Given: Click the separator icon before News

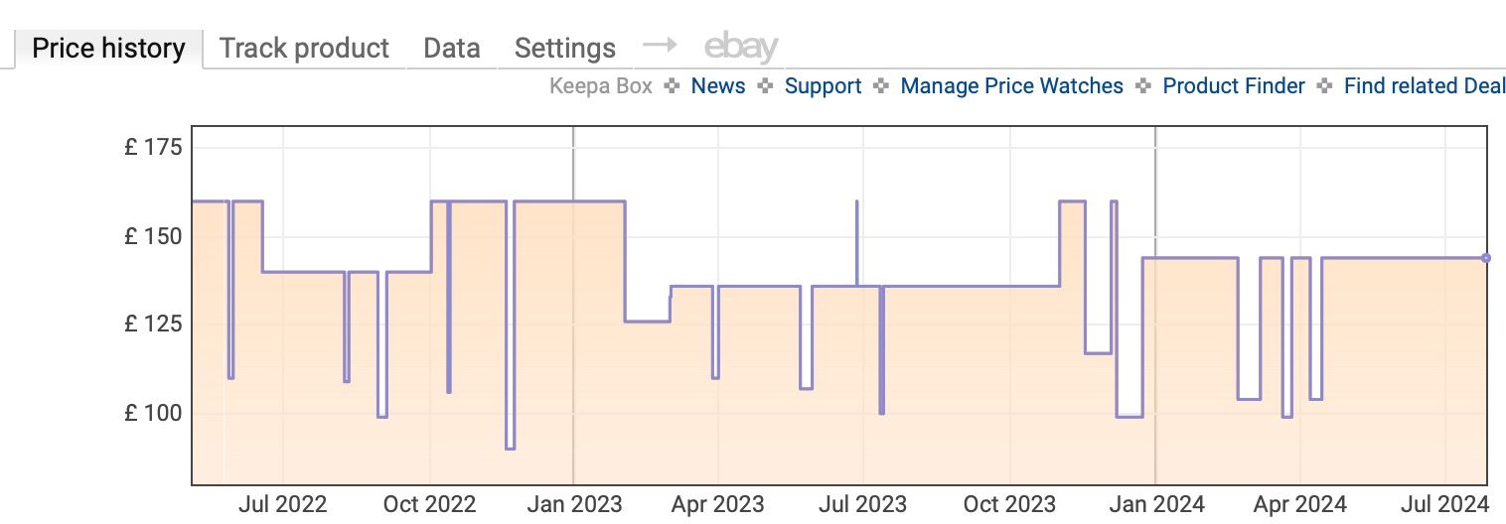Looking at the screenshot, I should click(673, 86).
